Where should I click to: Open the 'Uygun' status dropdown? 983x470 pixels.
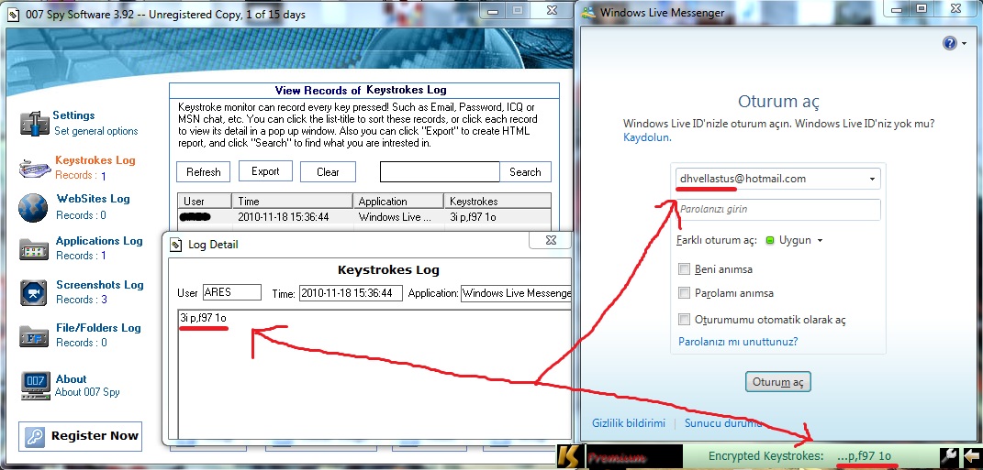pyautogui.click(x=794, y=240)
